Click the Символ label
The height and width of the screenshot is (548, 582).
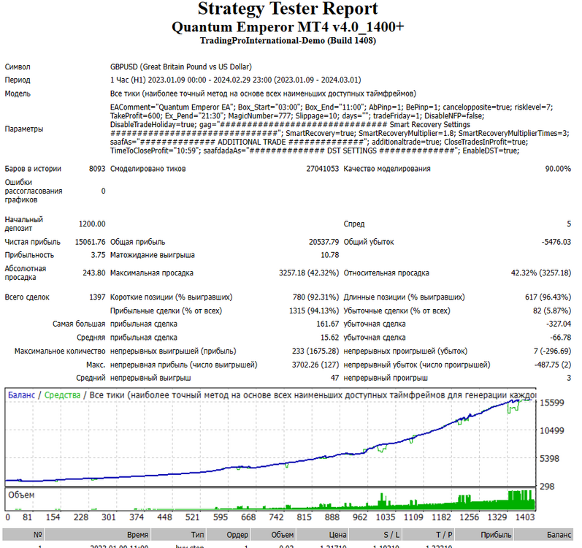tap(18, 66)
